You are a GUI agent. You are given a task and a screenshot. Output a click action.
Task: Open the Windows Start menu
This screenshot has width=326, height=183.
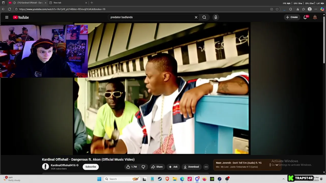[99, 179]
